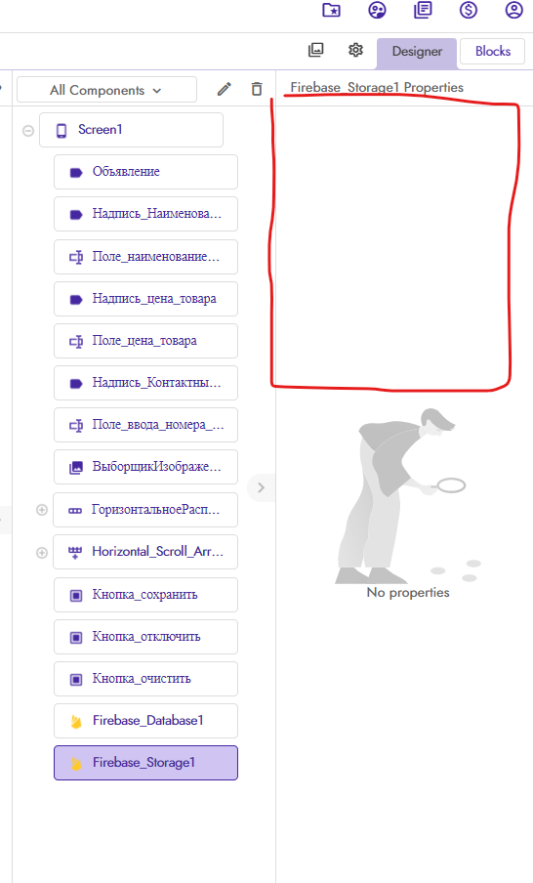Collapse the Screen1 tree node
The height and width of the screenshot is (883, 533).
click(27, 131)
